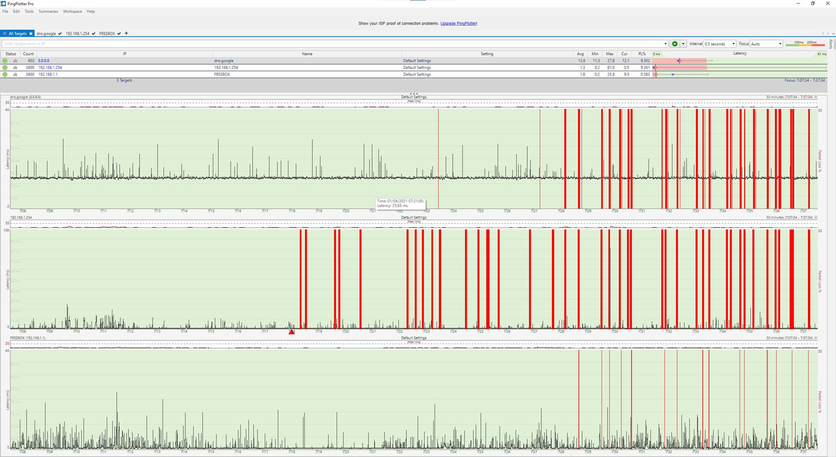Sort by the PL% column header
This screenshot has width=836, height=457.
(642, 54)
